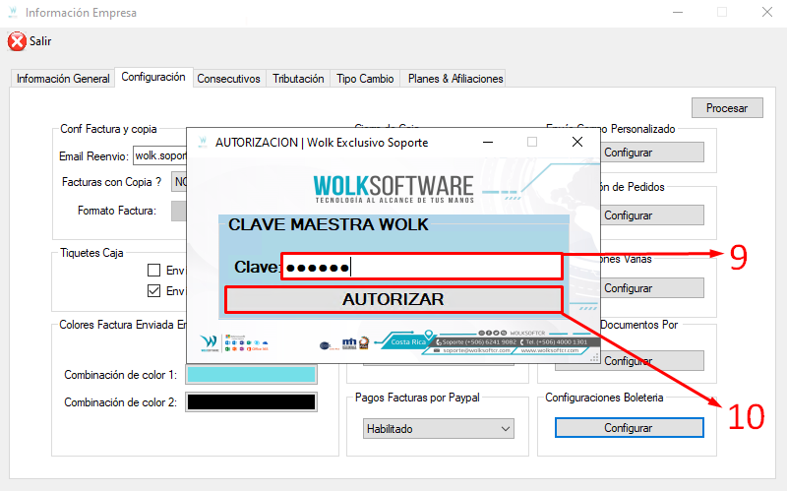Click the WOLKSOFTWARE logo in the dialog

point(393,189)
